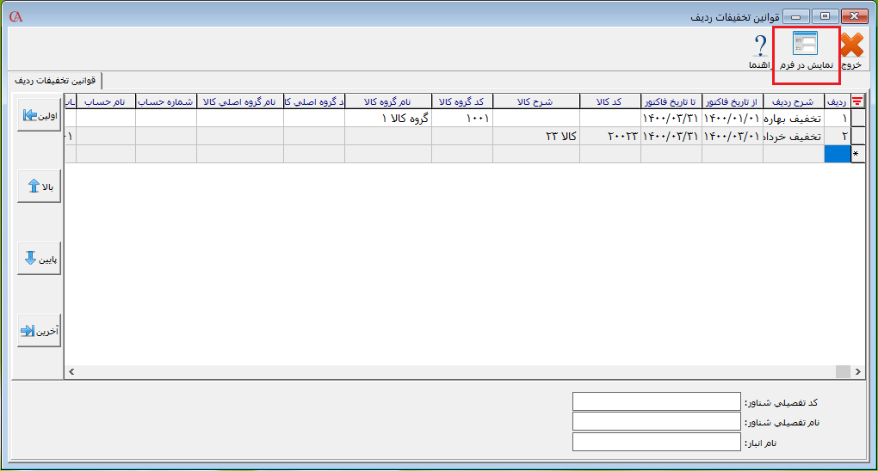
Task: Move up using the 'بالا' arrow button
Action: coord(39,187)
